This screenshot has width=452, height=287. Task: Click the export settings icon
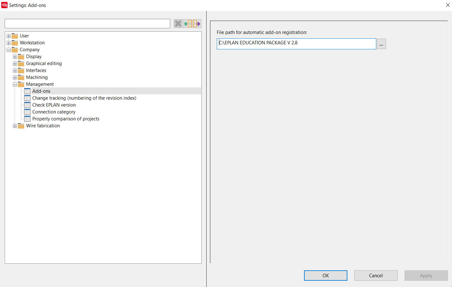pos(197,24)
